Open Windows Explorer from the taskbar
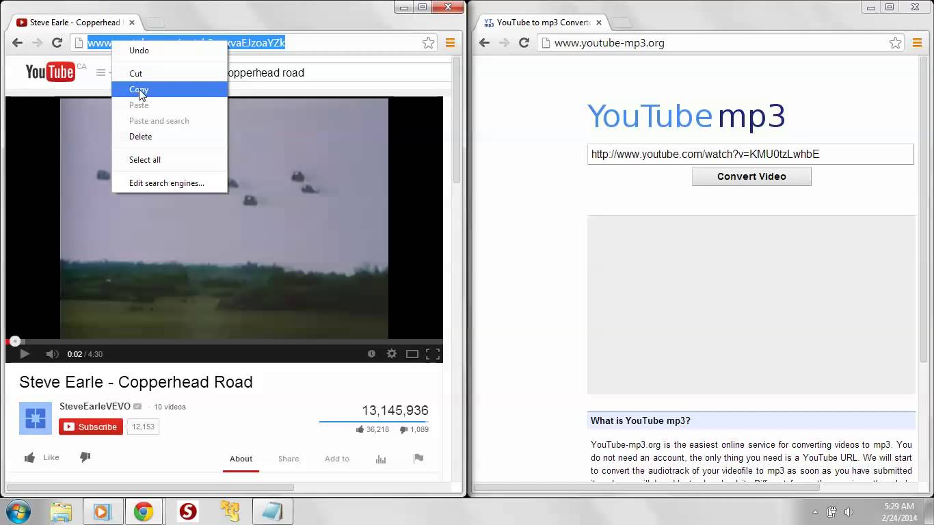Viewport: 934px width, 525px height. pyautogui.click(x=61, y=511)
